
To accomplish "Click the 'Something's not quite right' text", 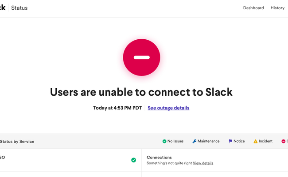I will point(169,163).
